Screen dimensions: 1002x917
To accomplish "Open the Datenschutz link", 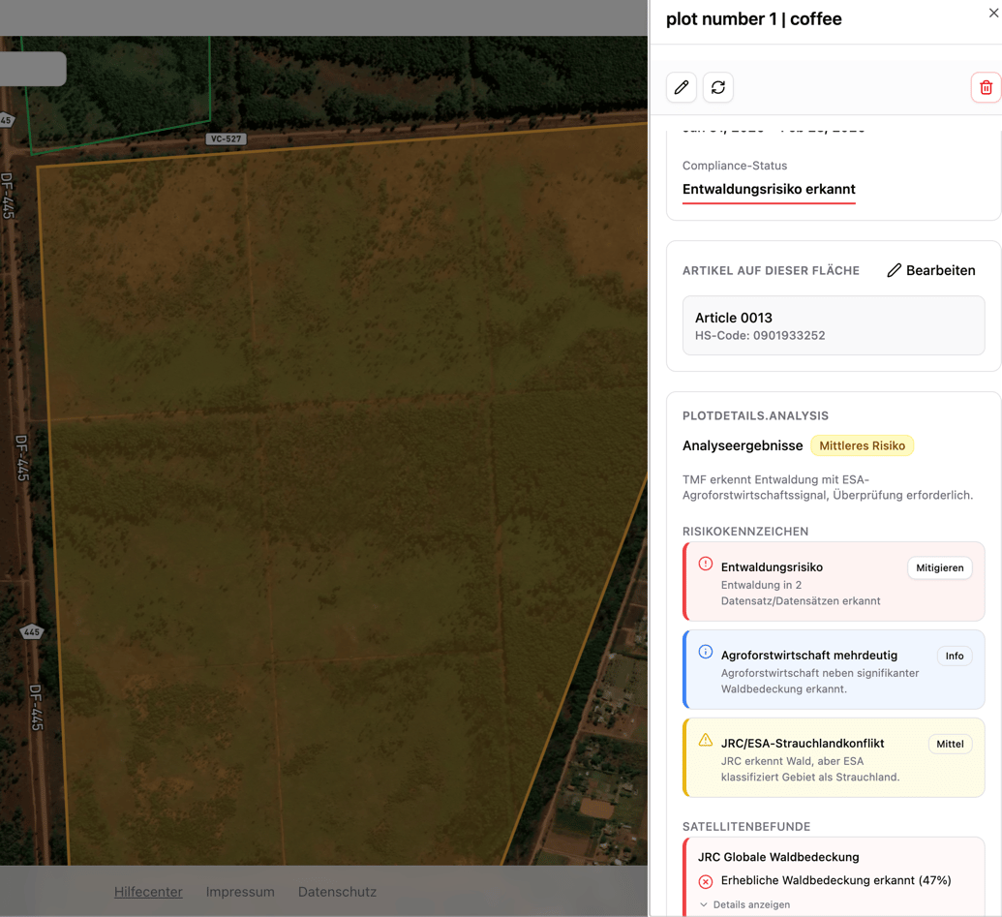I will pos(338,892).
